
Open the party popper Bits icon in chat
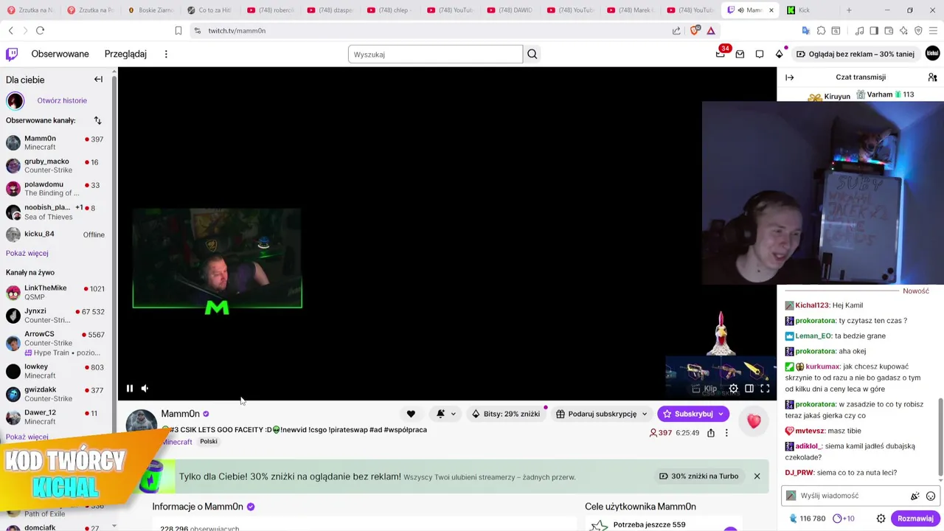point(915,496)
